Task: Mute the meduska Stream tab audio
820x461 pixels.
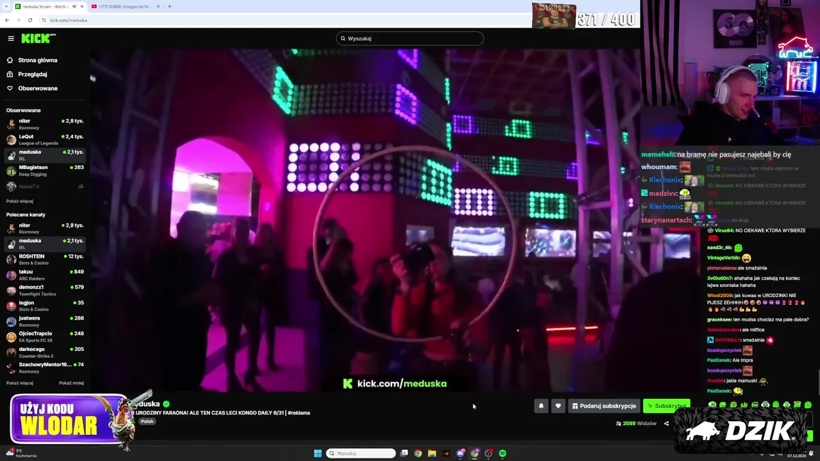Action: click(74, 6)
